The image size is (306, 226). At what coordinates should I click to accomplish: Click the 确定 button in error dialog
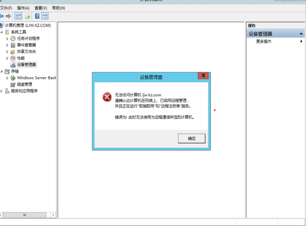point(192,139)
